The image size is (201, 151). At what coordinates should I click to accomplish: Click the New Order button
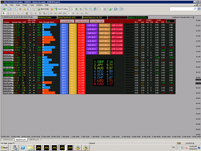43,9
